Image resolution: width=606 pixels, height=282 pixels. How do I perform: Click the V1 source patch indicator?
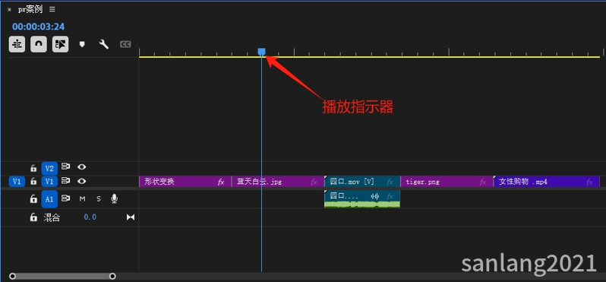[17, 182]
